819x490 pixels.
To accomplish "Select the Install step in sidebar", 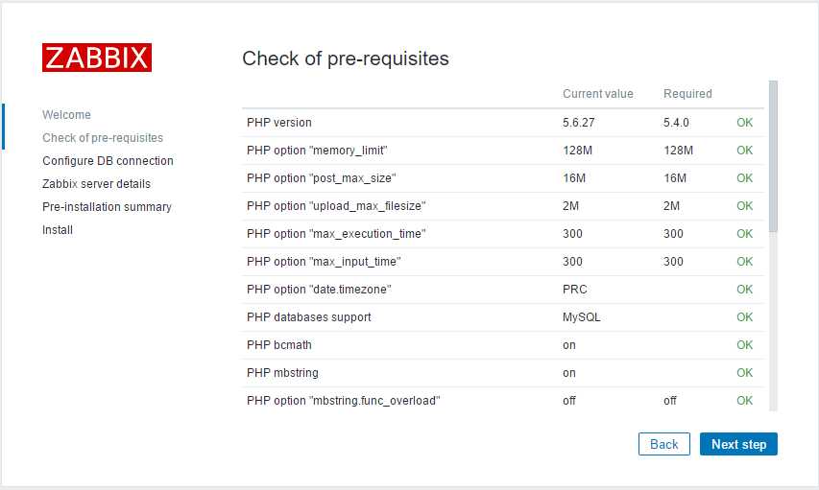I will point(58,229).
